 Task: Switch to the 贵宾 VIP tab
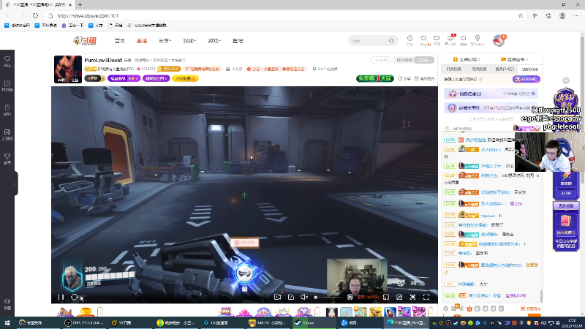point(505,69)
